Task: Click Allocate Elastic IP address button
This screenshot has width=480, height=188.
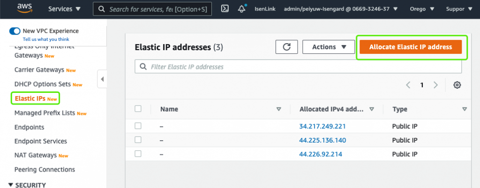Action: [x=411, y=47]
